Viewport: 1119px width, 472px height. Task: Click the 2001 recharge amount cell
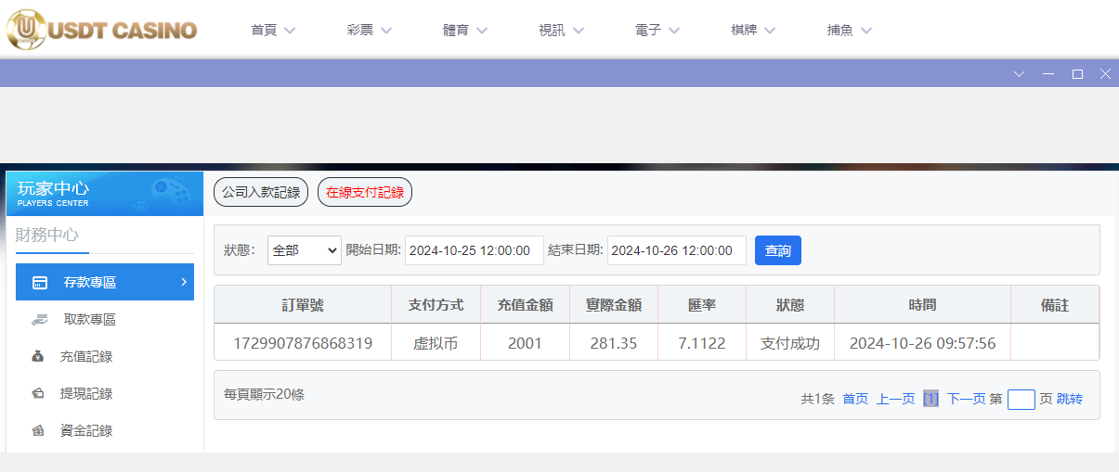coord(525,343)
